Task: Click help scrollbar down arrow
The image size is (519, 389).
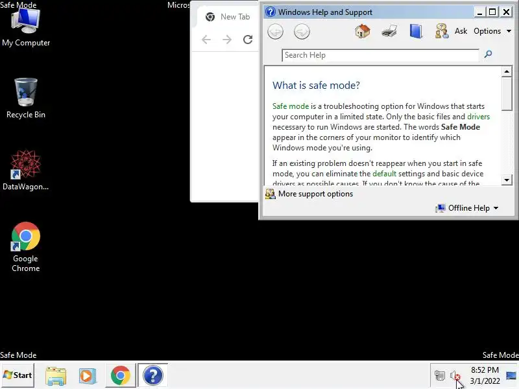Action: tap(507, 180)
